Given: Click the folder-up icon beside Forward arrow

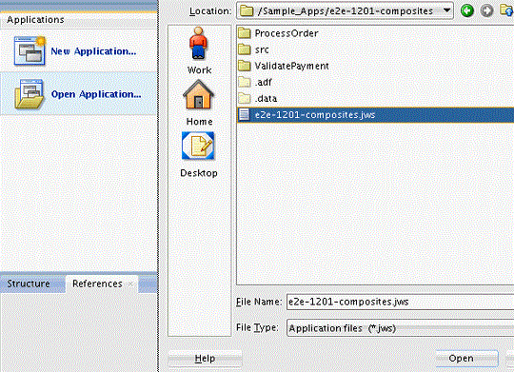Looking at the screenshot, I should tap(506, 10).
